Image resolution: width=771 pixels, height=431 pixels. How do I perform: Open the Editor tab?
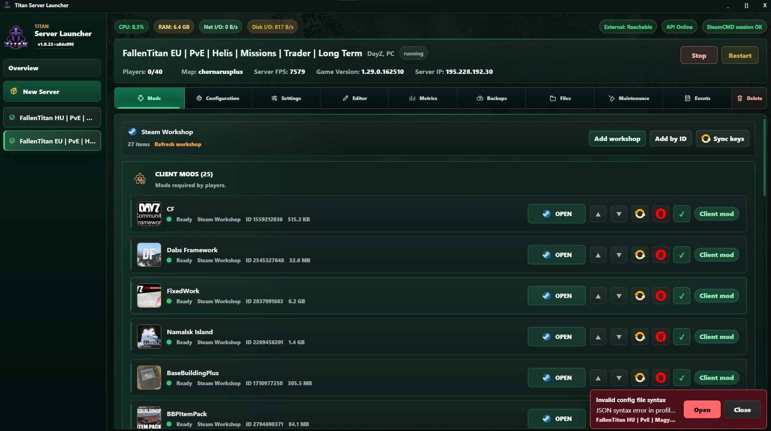point(355,98)
